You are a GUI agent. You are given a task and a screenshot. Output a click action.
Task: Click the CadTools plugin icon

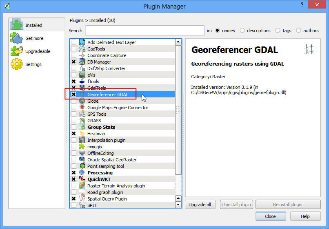point(82,48)
